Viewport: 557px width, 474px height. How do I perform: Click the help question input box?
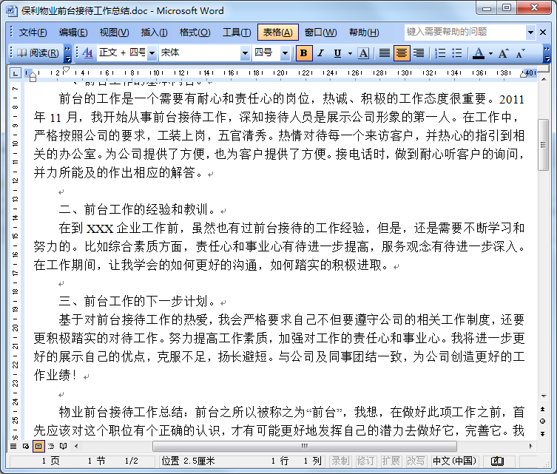[x=465, y=33]
